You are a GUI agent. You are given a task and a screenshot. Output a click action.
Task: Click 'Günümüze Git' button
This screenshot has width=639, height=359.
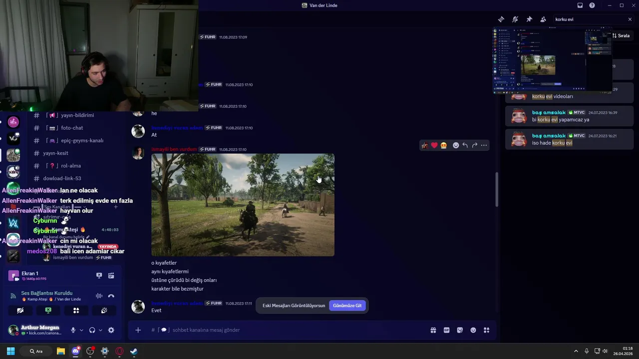pos(347,306)
